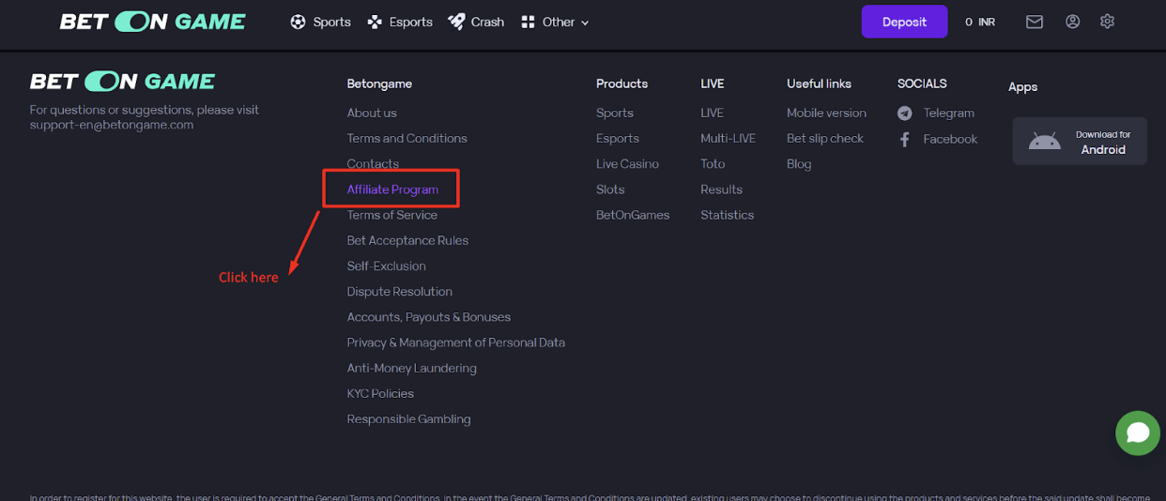Open the Mobile version link

[x=826, y=113]
